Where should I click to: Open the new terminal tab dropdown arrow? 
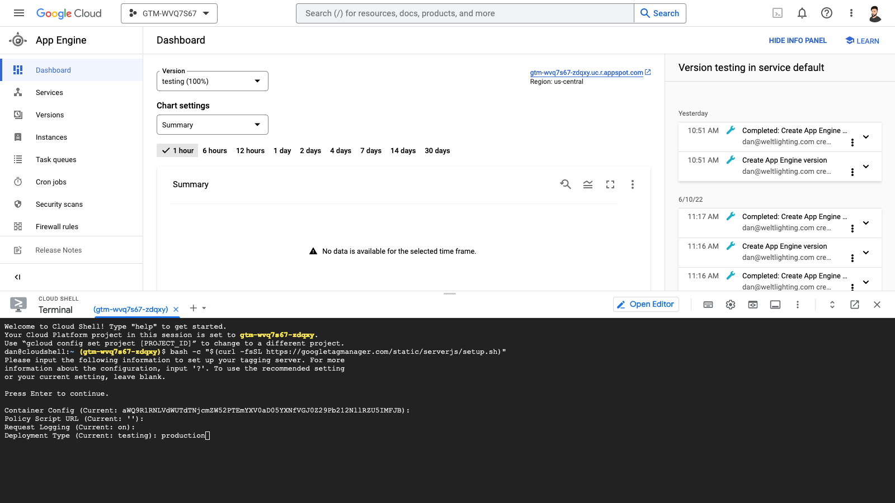204,308
